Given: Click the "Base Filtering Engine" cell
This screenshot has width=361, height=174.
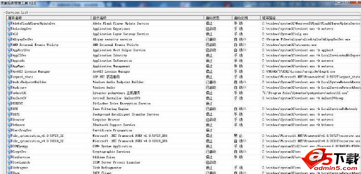Looking at the screenshot, I should pyautogui.click(x=111, y=109).
